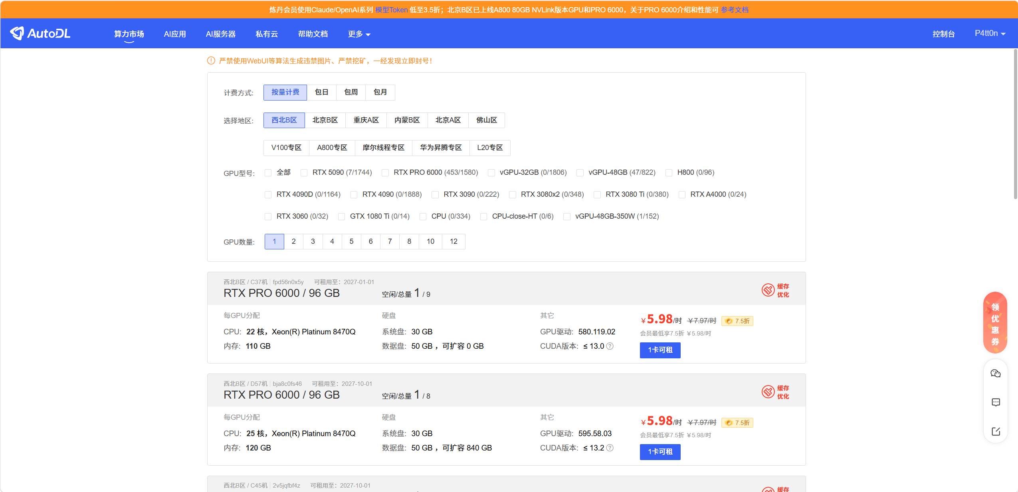This screenshot has width=1018, height=492.
Task: Click the warning notice exclamation icon
Action: 211,61
